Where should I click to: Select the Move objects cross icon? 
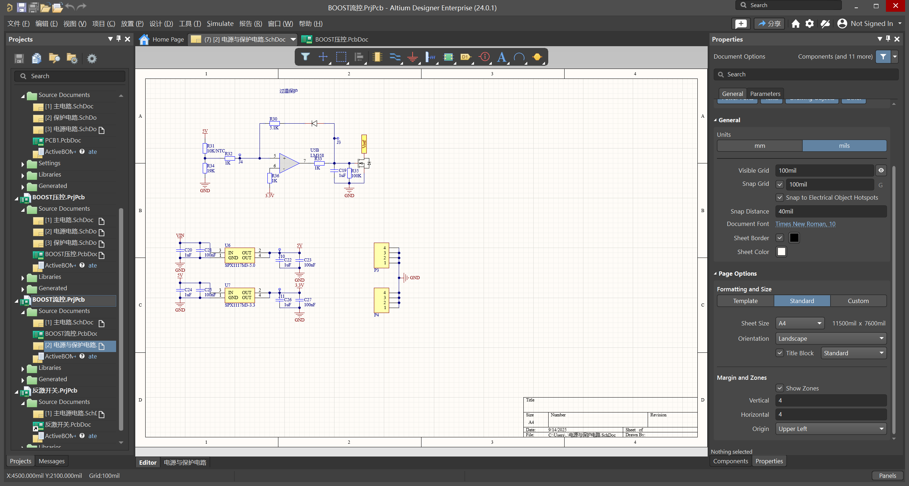[323, 57]
